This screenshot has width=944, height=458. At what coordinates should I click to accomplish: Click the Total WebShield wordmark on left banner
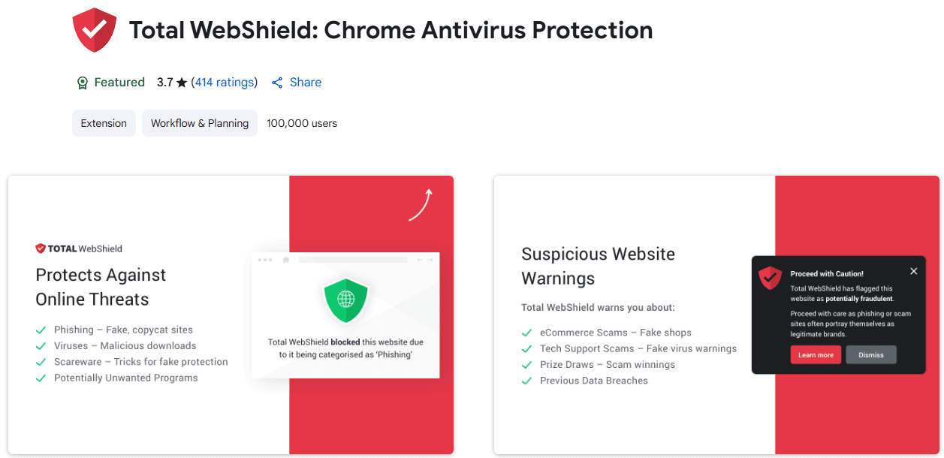tap(78, 248)
